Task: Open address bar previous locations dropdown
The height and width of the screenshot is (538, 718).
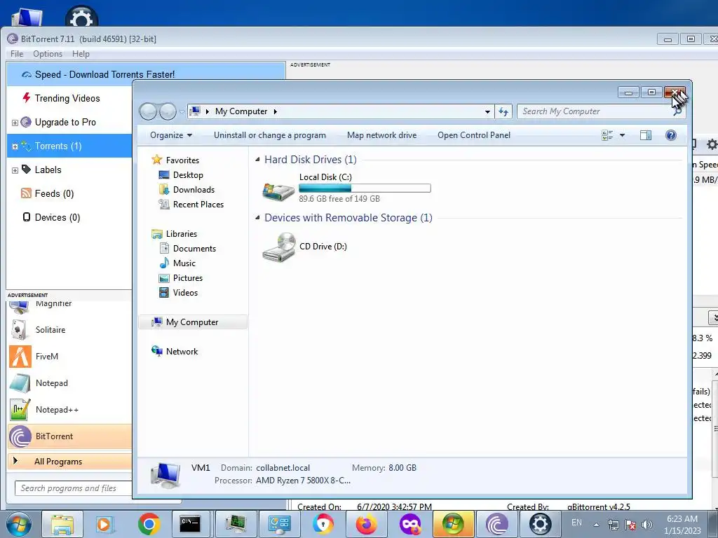Action: coord(487,111)
